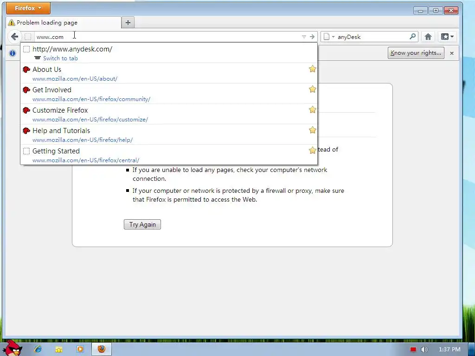Click the Firefox taskbar icon
This screenshot has height=356, width=475.
102,349
